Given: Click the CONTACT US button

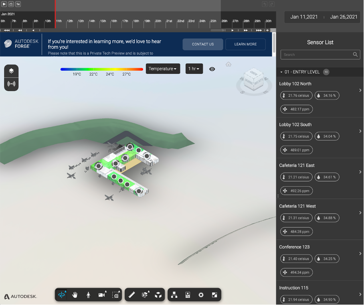Looking at the screenshot, I should click(x=203, y=44).
